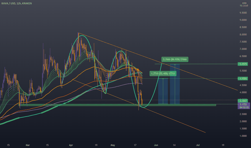The width and height of the screenshot is (251, 148).
Task: Click the 4.0000 price axis value
Action: (243, 93)
